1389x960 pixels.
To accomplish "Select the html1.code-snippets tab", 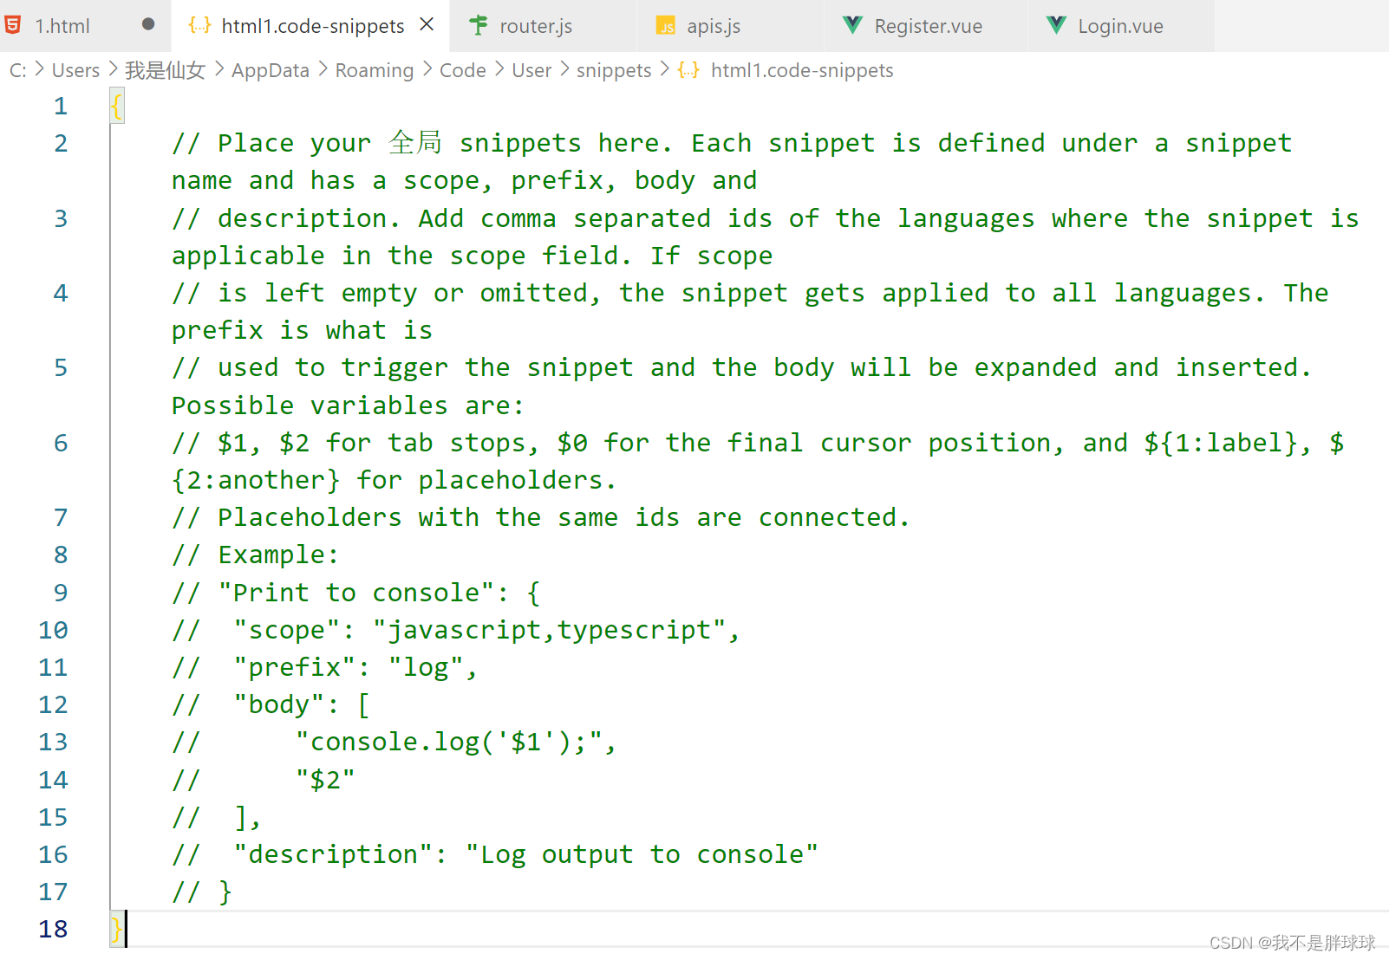I will [x=310, y=26].
